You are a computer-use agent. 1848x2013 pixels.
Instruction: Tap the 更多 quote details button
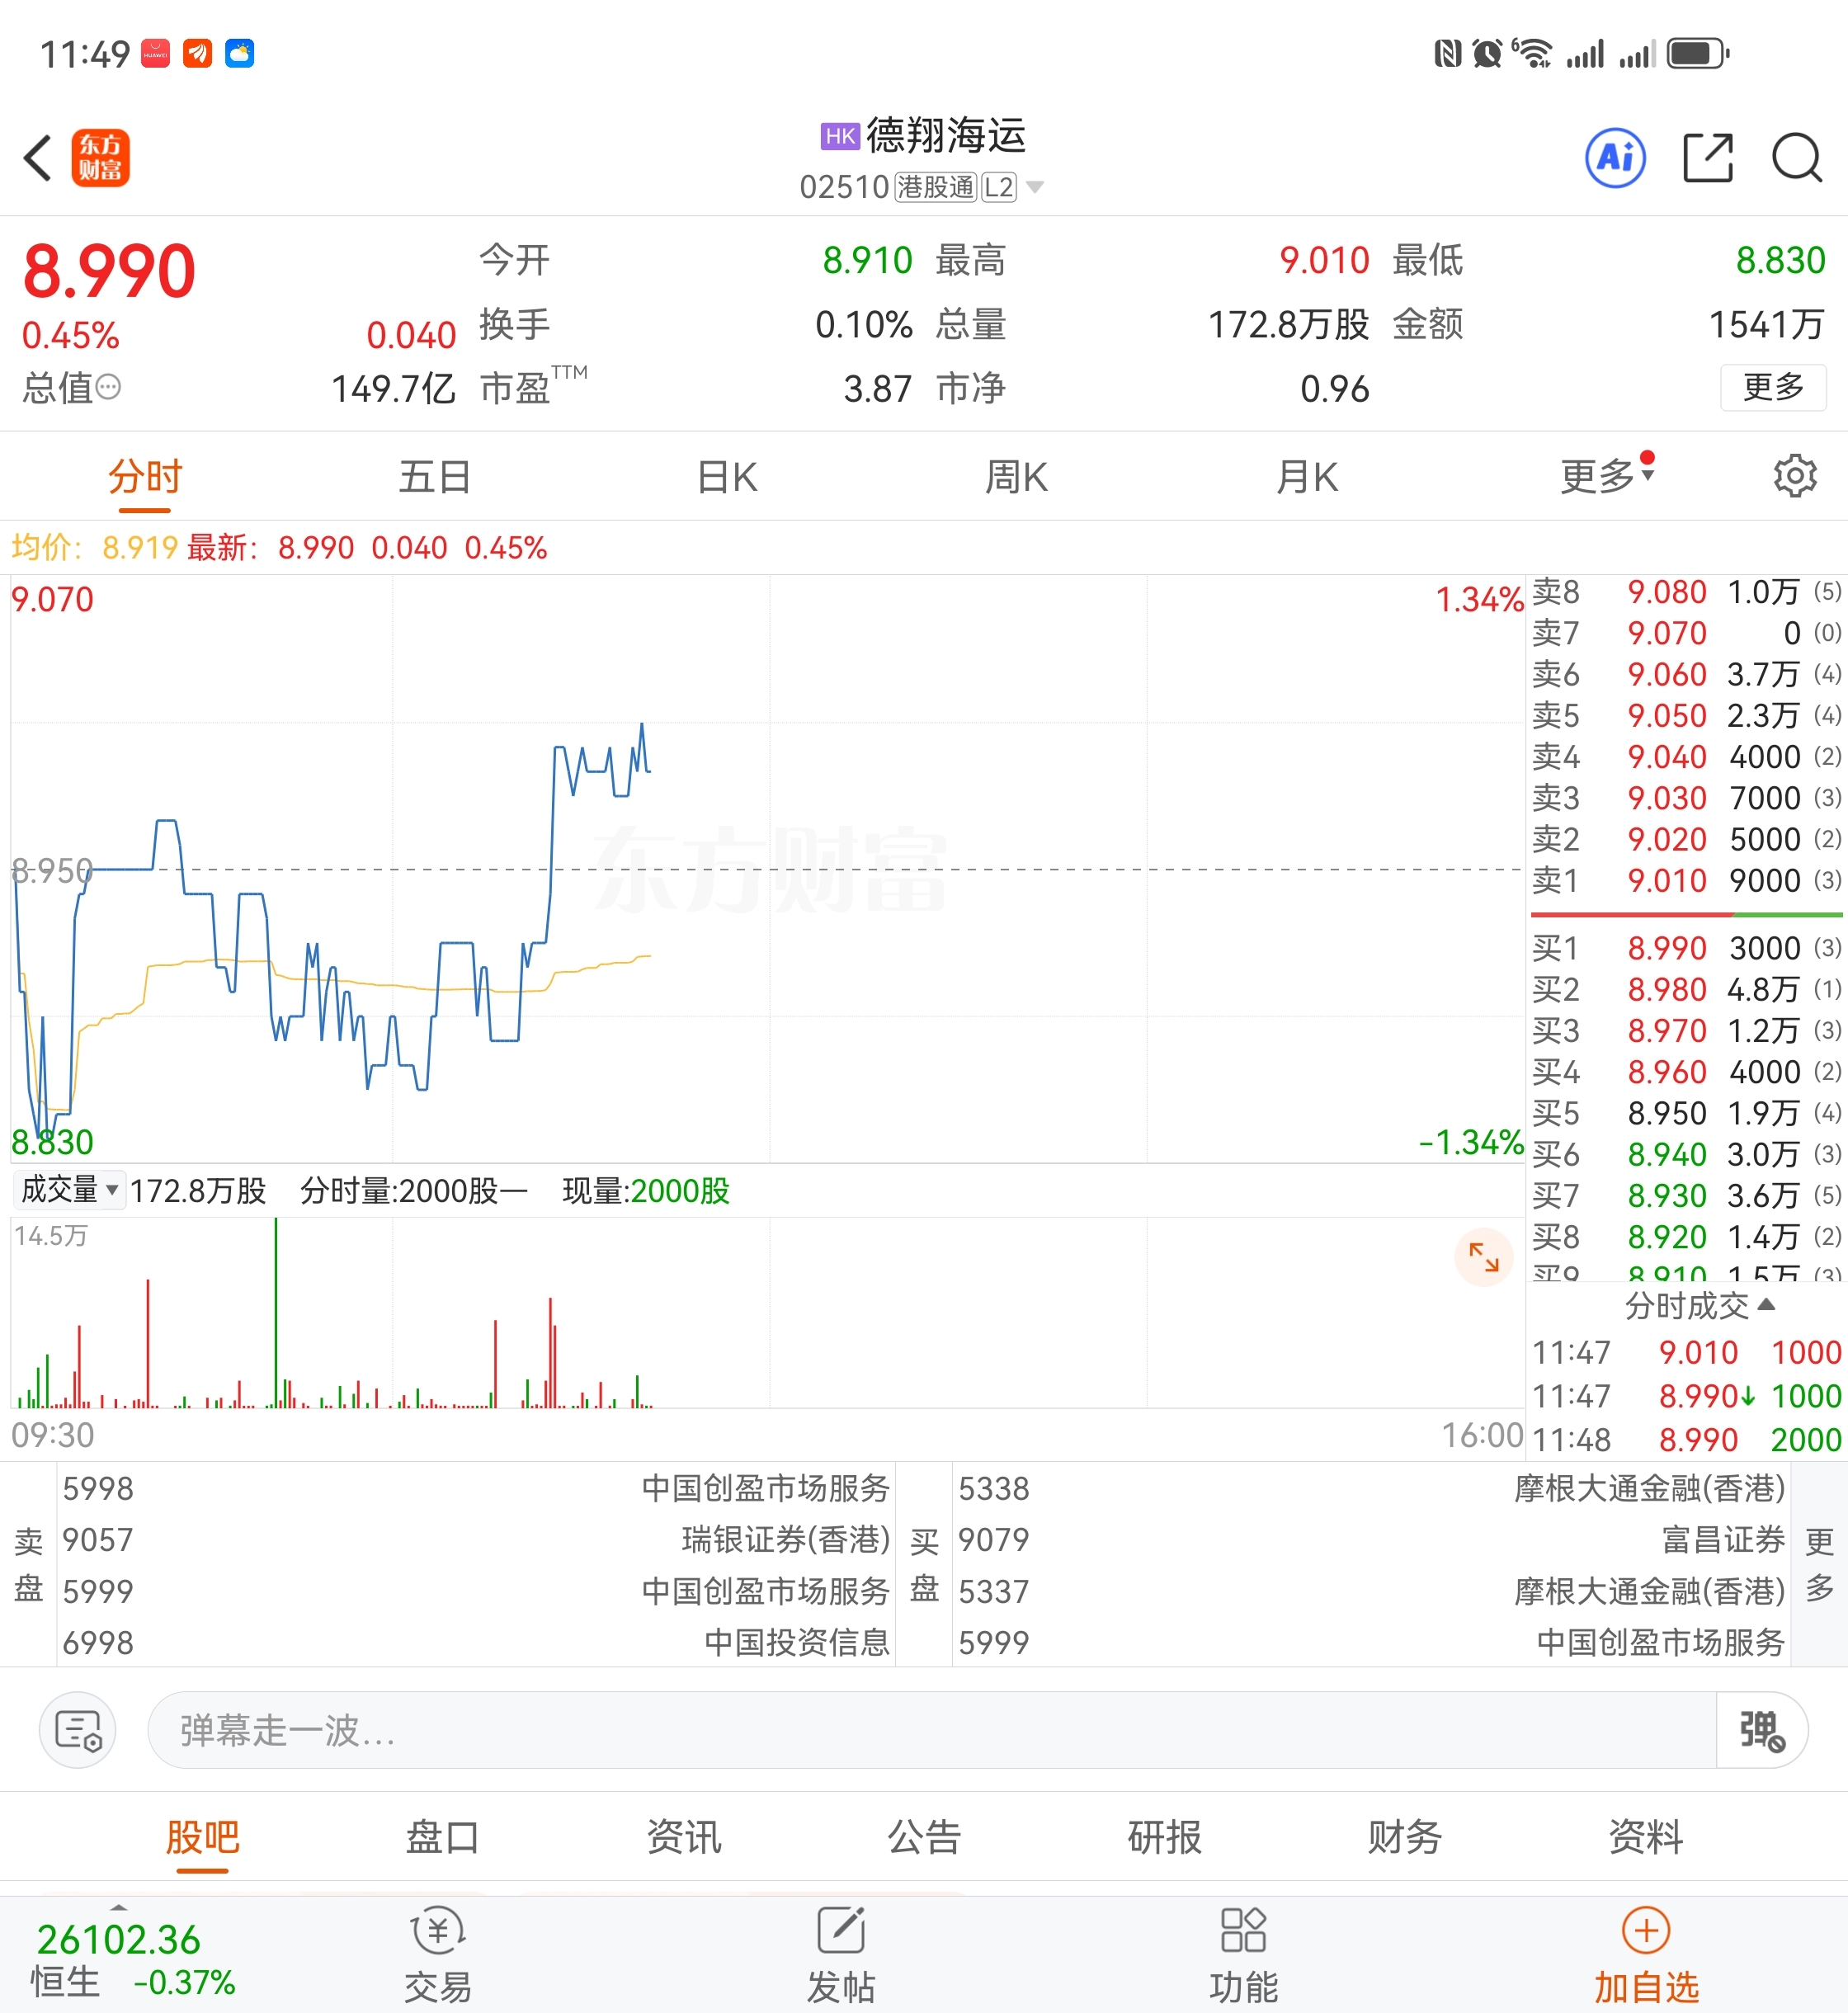pyautogui.click(x=1773, y=387)
